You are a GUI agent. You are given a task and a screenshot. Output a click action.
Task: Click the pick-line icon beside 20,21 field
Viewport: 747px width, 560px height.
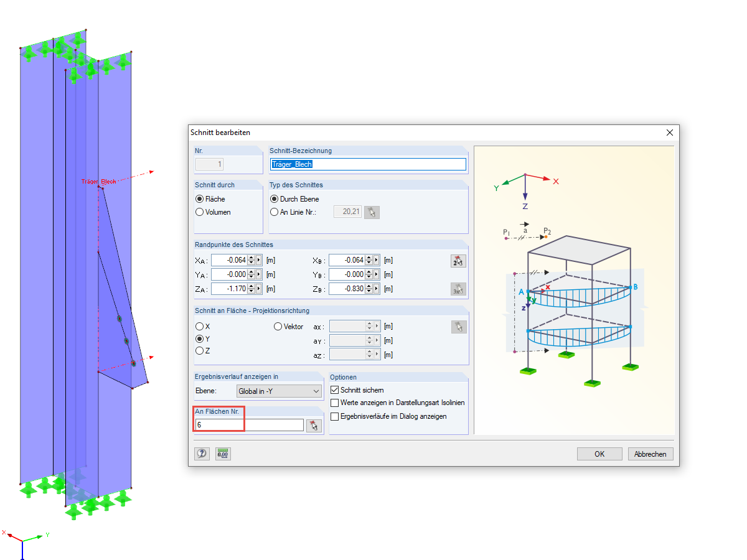click(372, 212)
